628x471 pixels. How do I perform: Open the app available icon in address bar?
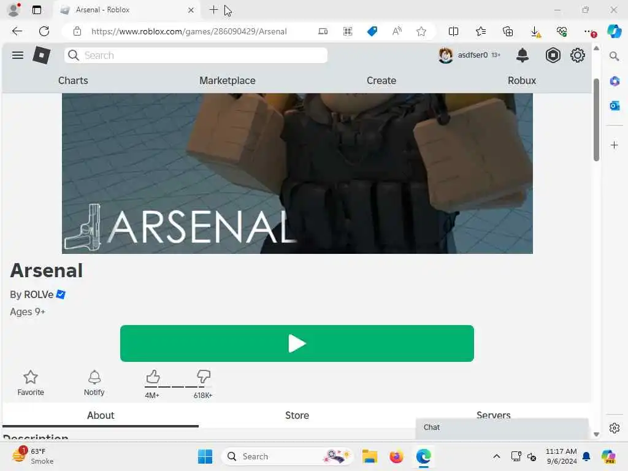tap(323, 31)
